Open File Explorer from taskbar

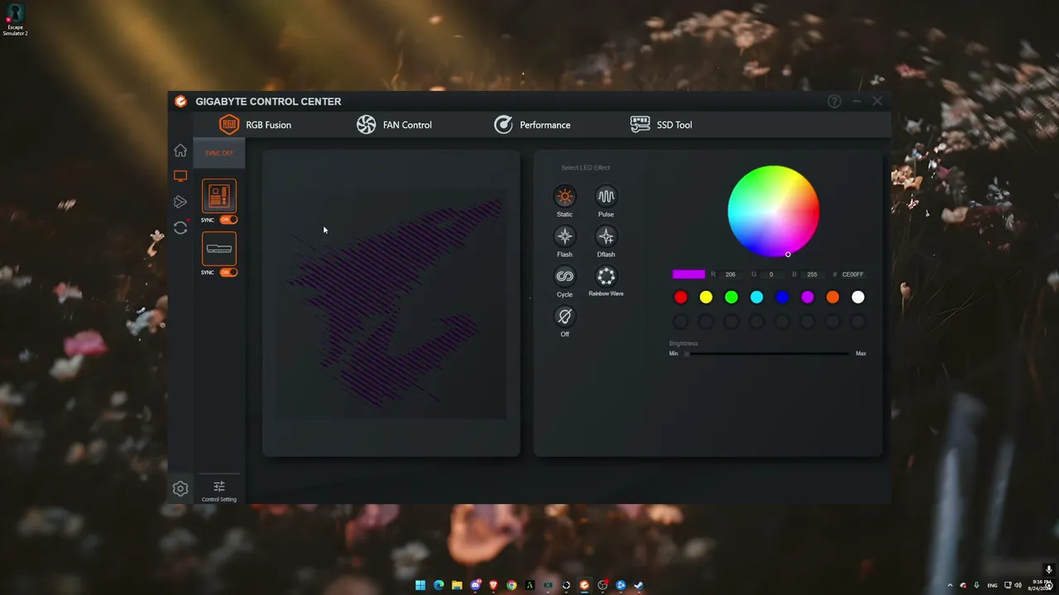tap(457, 585)
